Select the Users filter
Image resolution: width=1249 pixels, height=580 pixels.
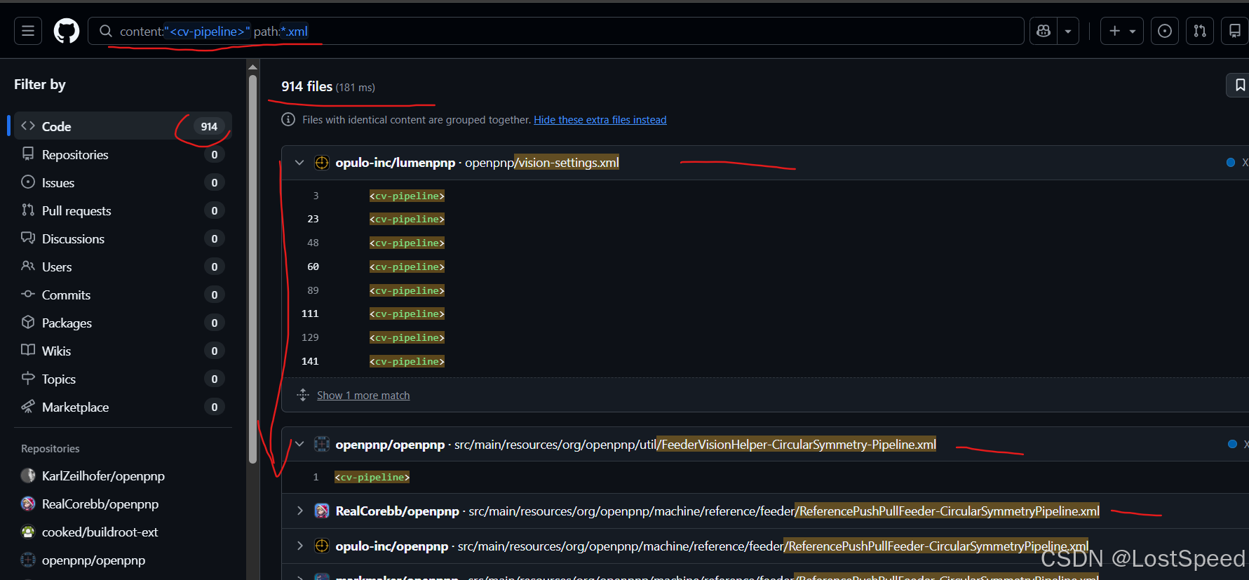(123, 267)
